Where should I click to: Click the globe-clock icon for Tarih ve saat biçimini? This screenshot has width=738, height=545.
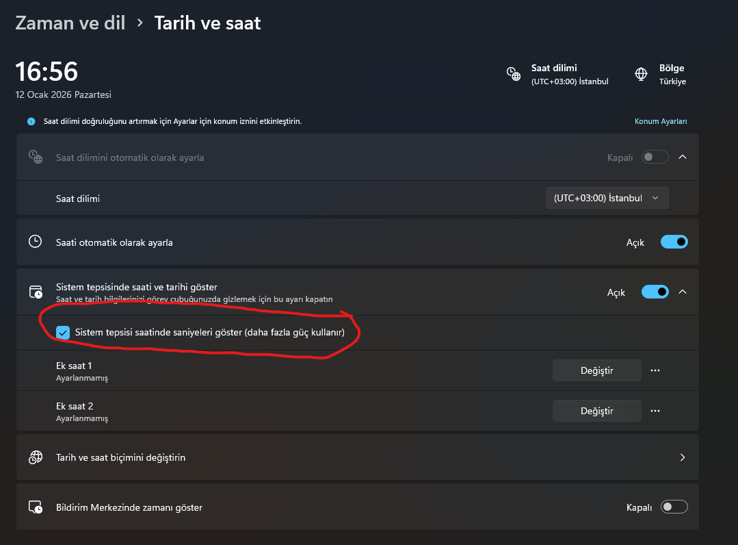click(35, 457)
